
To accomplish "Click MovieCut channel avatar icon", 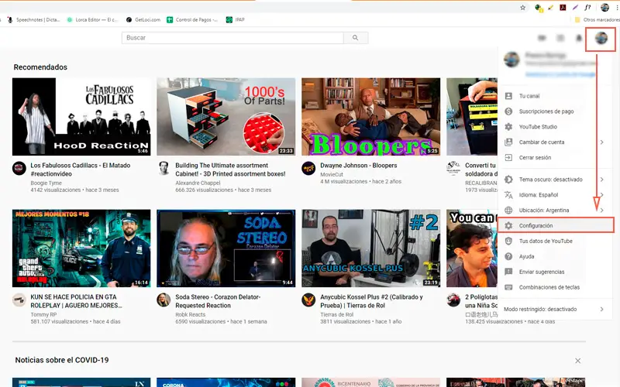I will pos(308,168).
